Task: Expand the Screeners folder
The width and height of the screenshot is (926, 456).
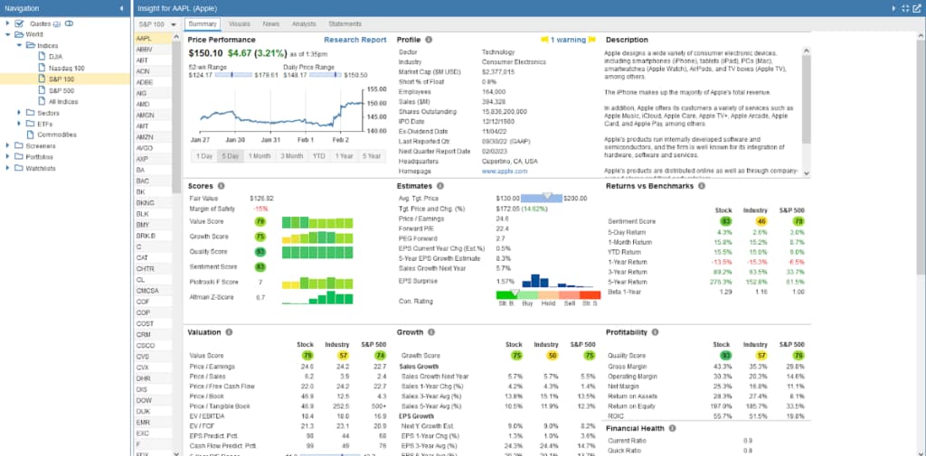Action: pos(7,145)
